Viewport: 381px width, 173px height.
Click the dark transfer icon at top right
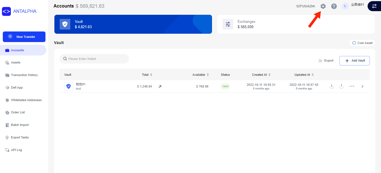374,6
